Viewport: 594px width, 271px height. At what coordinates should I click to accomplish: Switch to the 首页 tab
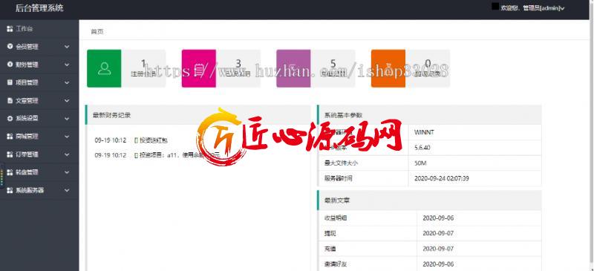point(97,32)
